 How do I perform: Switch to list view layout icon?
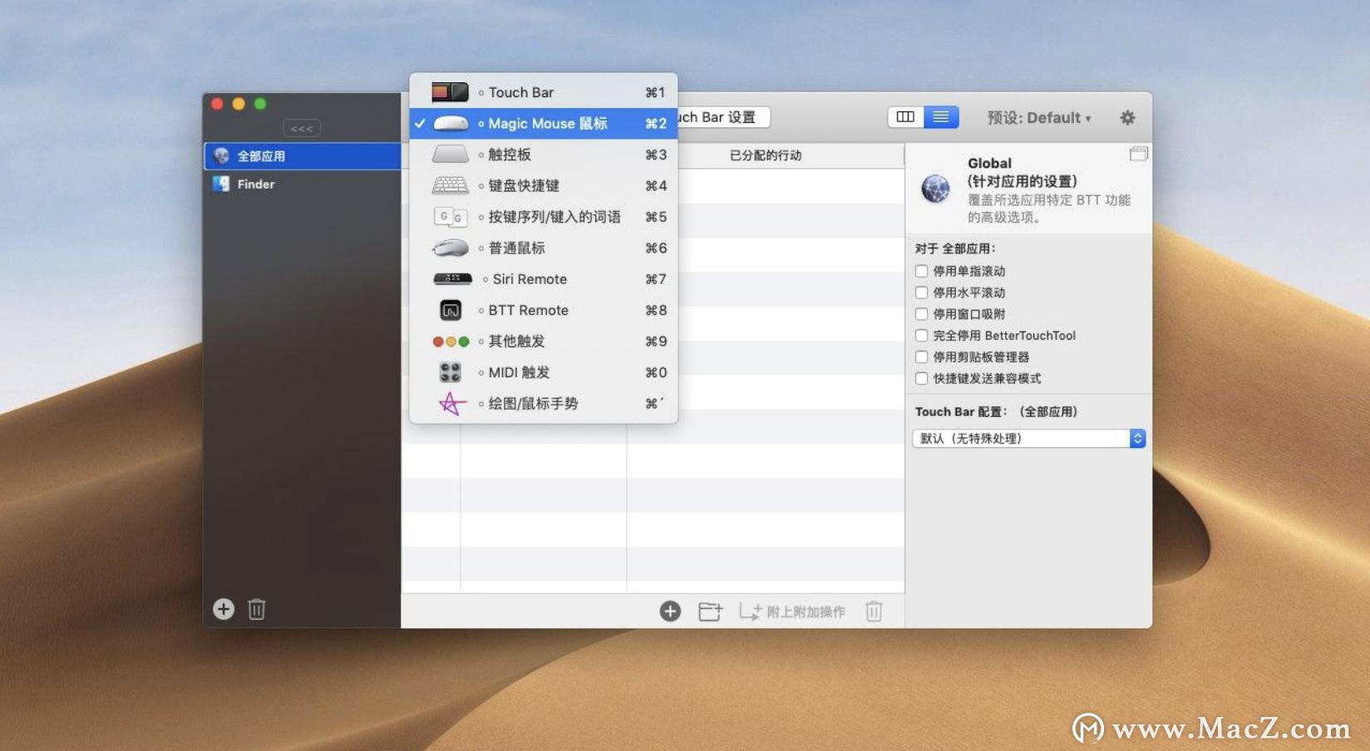pyautogui.click(x=941, y=117)
